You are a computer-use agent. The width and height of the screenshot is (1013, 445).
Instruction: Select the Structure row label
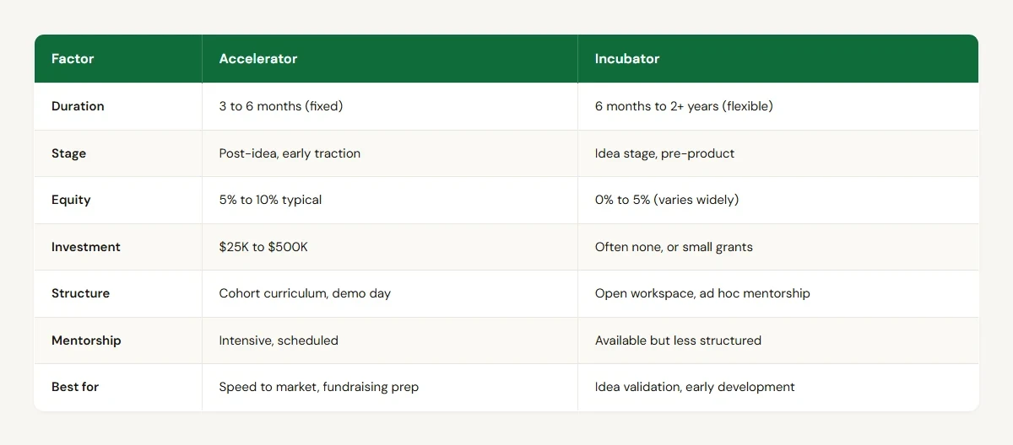pyautogui.click(x=117, y=293)
